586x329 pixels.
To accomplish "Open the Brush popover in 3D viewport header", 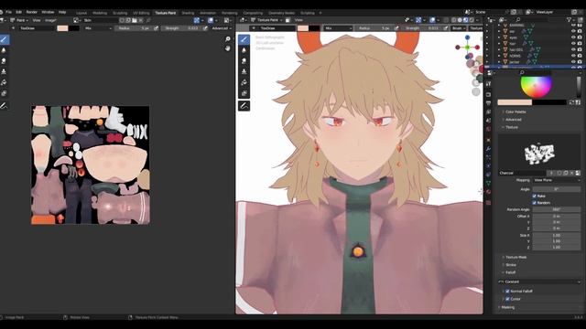I will (458, 28).
